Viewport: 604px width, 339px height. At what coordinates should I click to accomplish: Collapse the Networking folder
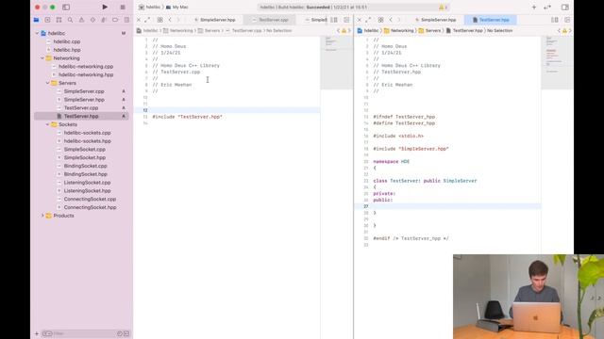(42, 58)
